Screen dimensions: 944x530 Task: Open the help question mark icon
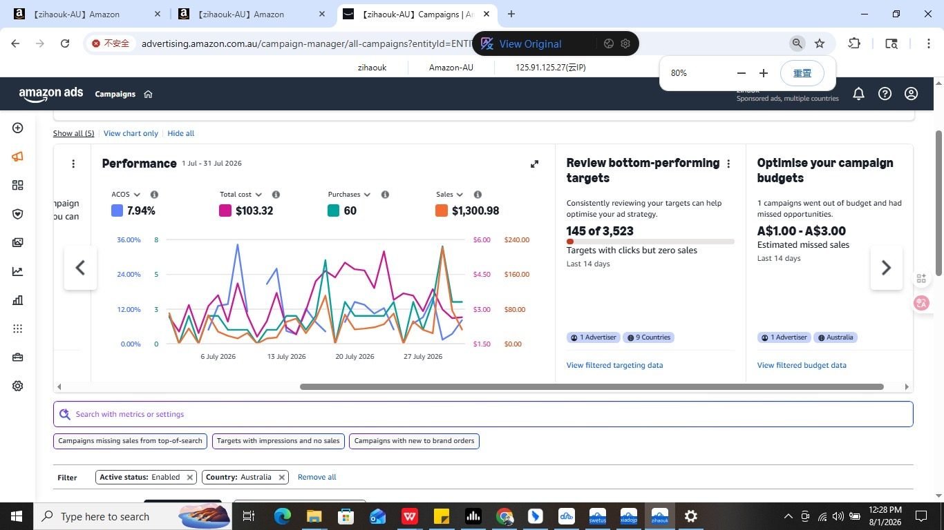(885, 94)
